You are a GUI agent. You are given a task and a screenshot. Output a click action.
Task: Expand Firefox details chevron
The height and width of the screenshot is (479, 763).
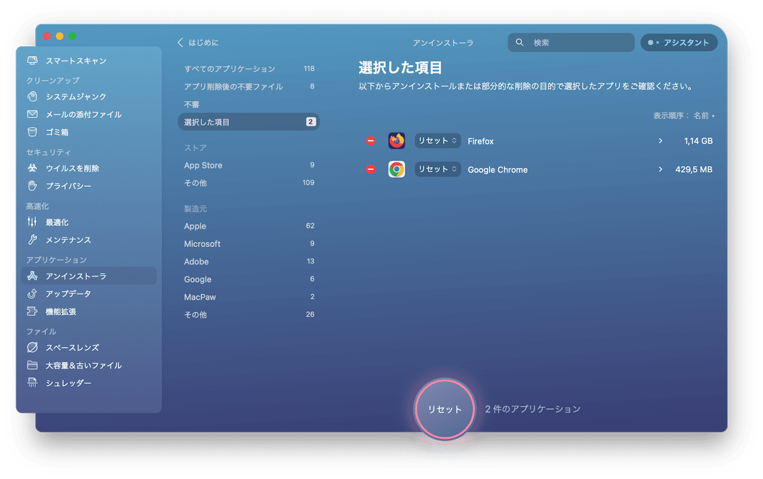click(x=660, y=141)
